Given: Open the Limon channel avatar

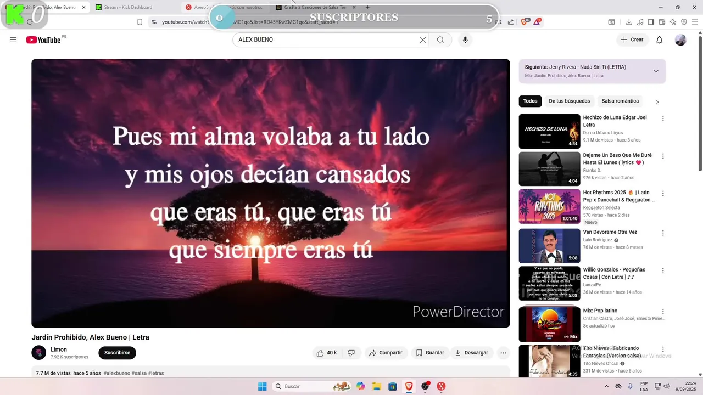Looking at the screenshot, I should point(38,353).
